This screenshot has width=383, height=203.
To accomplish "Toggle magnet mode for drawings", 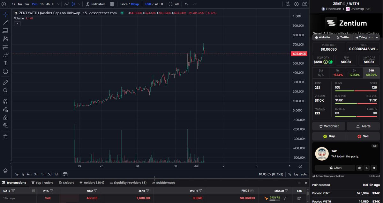I will (x=5, y=101).
